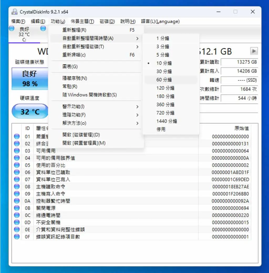Click status orb of attribute 06 資料單位已讀取
269x273 pixels.
(x=17, y=172)
